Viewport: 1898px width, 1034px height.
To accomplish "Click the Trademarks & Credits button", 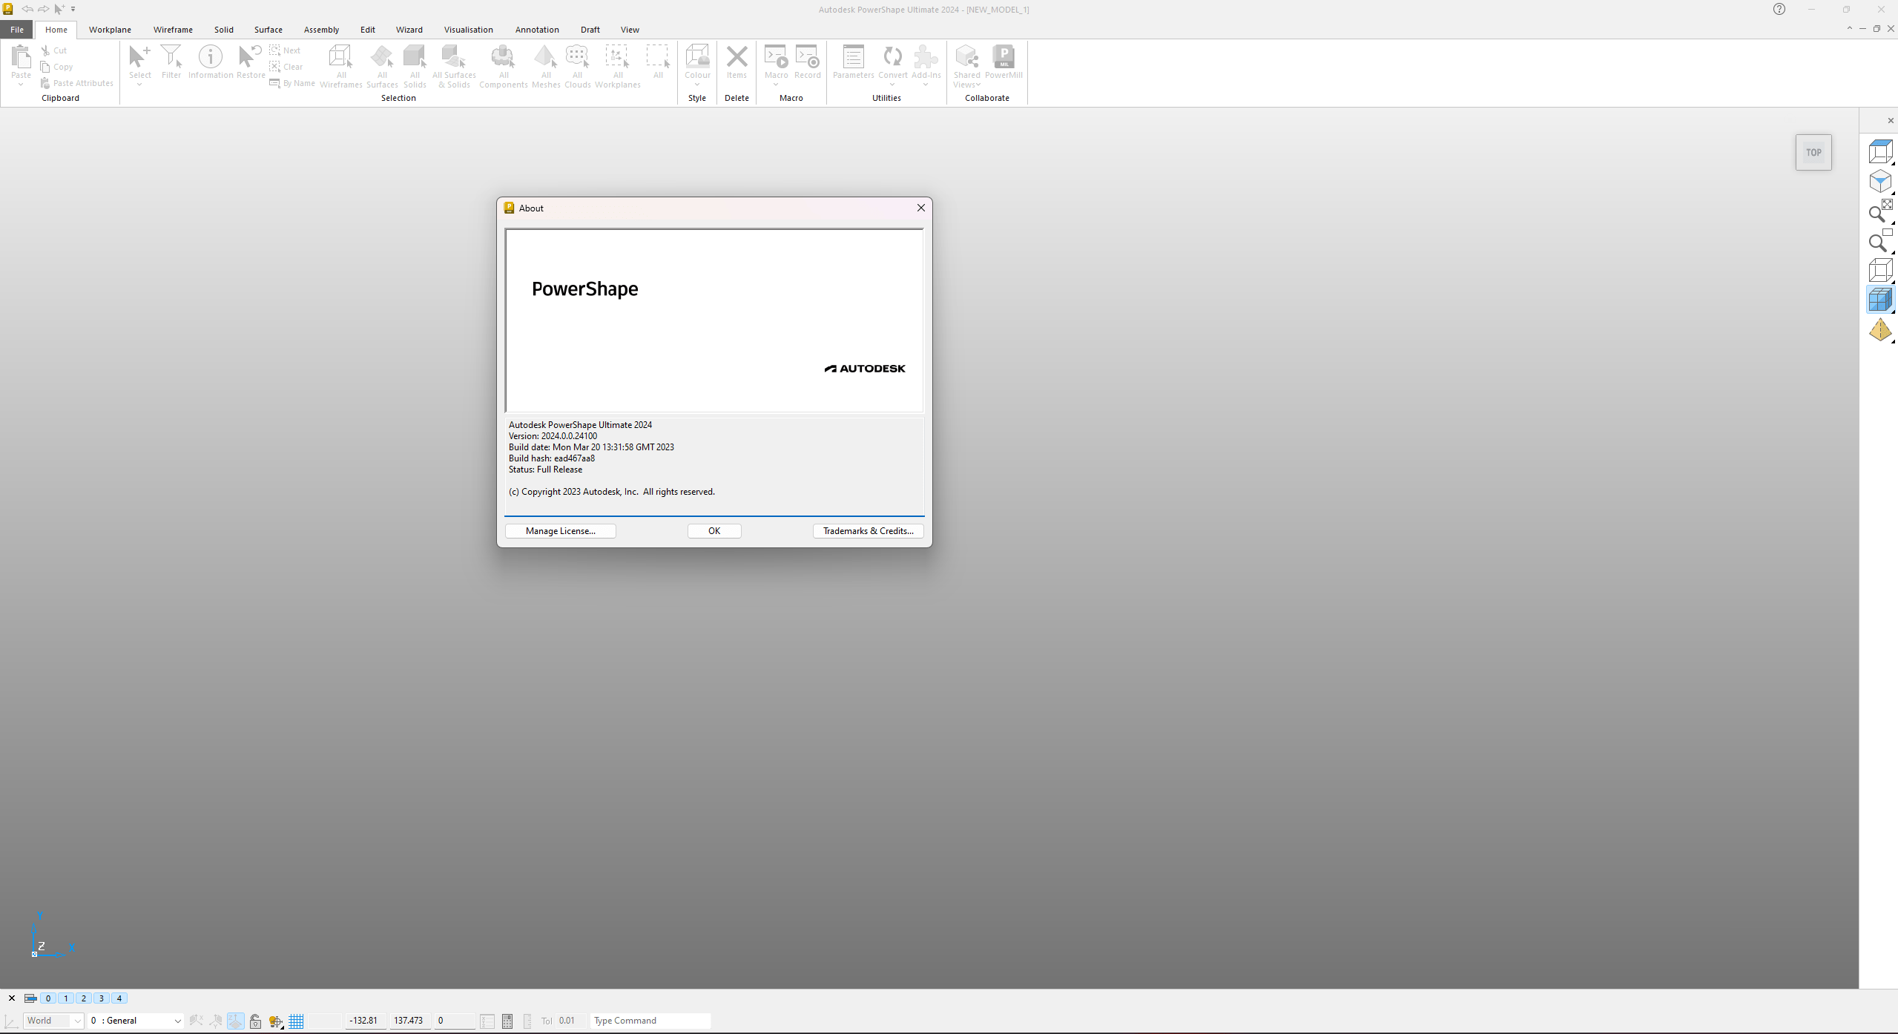I will click(869, 531).
